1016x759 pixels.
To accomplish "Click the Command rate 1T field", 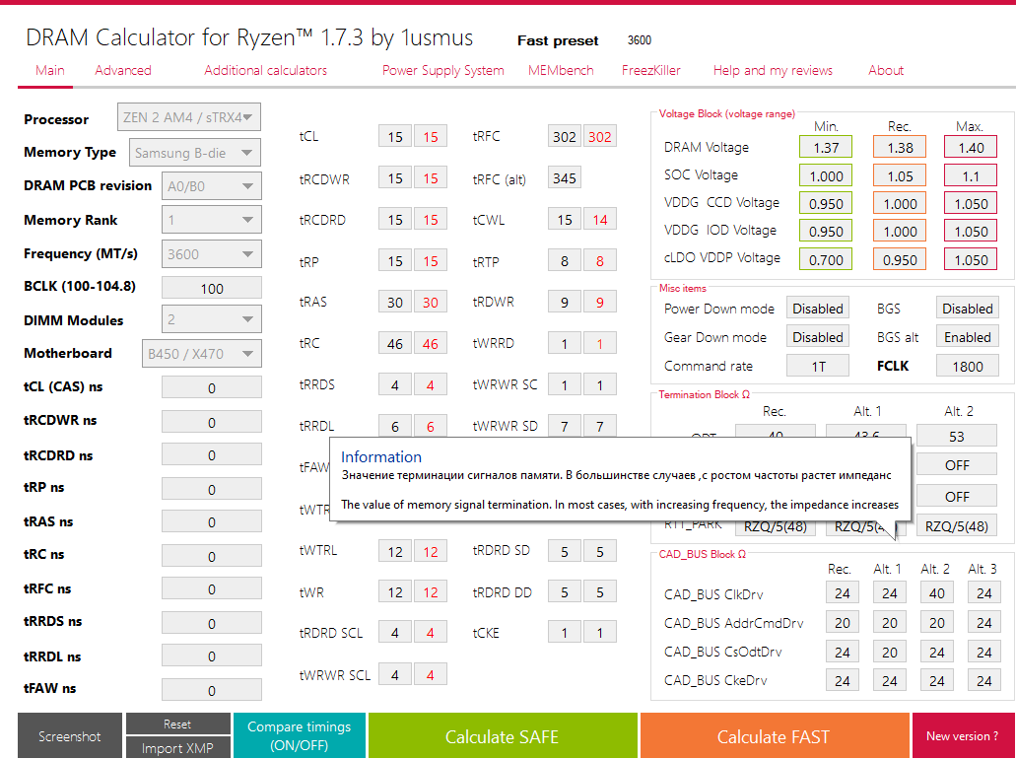I will pos(818,366).
